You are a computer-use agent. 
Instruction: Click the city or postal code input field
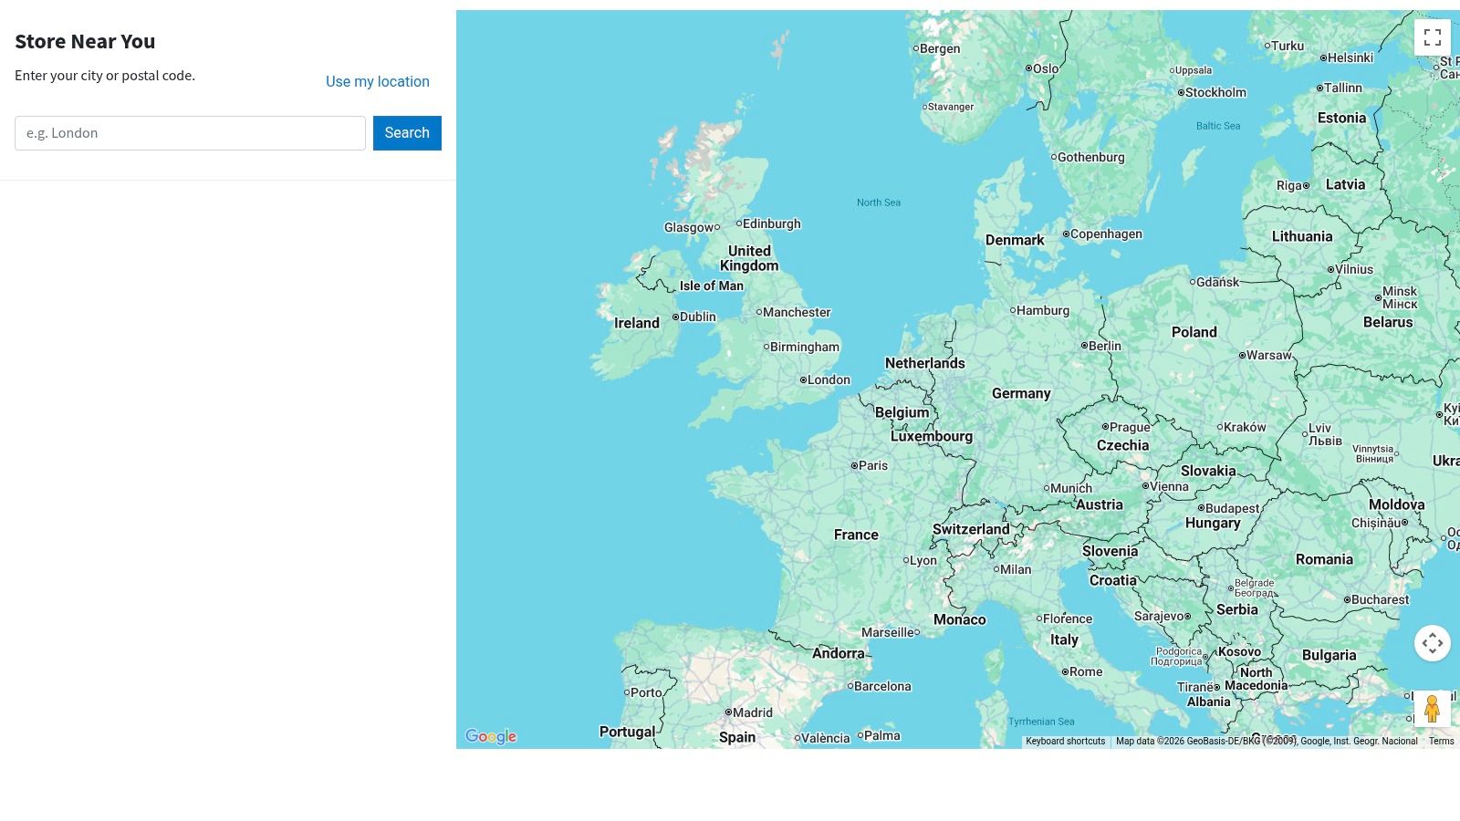point(190,132)
